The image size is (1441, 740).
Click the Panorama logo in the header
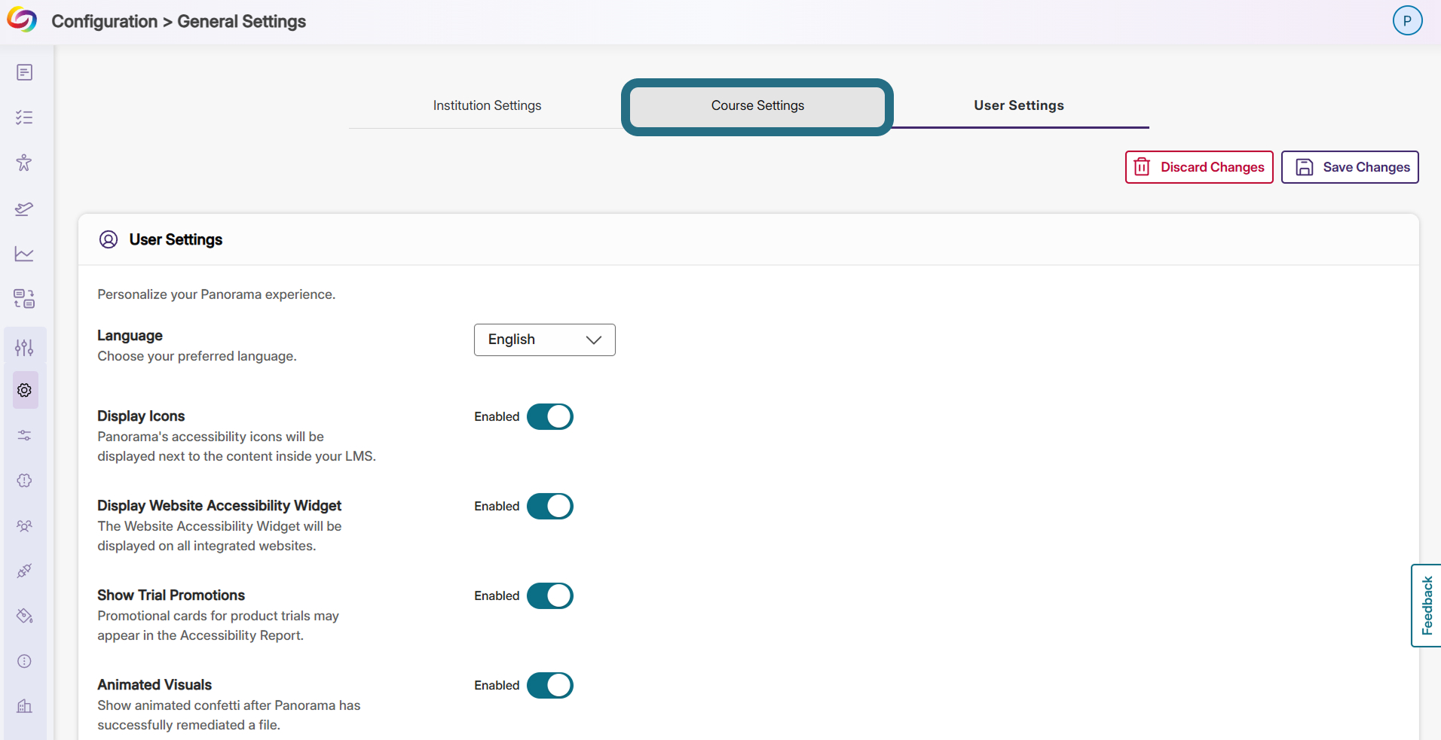pyautogui.click(x=22, y=20)
